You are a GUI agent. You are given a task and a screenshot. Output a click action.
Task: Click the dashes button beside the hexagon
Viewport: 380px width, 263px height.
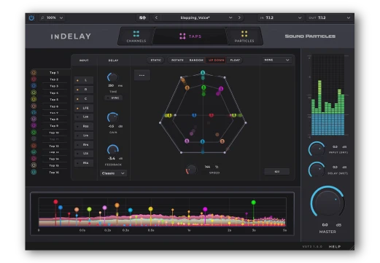(x=142, y=75)
